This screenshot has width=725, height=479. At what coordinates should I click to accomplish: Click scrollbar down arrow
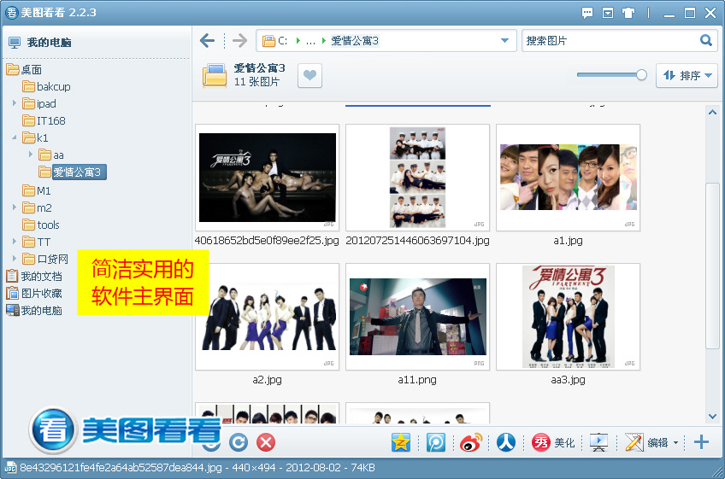coord(712,416)
